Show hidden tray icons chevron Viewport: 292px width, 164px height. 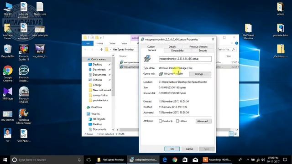pyautogui.click(x=248, y=160)
